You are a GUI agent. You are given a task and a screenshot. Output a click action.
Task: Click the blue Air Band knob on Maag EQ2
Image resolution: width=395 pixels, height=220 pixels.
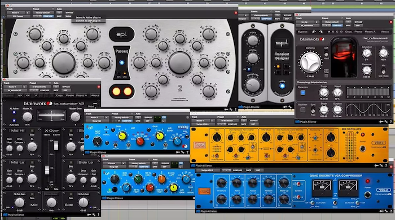177,141
